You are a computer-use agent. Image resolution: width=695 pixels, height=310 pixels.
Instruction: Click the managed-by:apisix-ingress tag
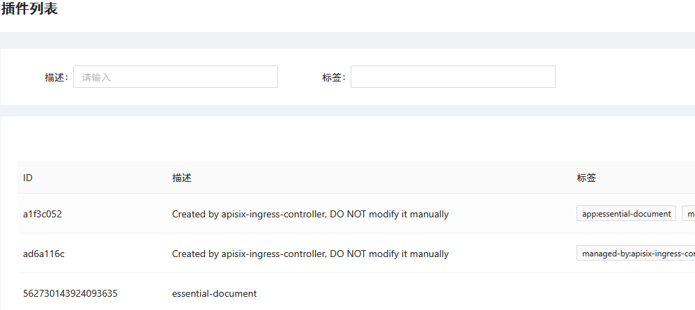coord(636,254)
